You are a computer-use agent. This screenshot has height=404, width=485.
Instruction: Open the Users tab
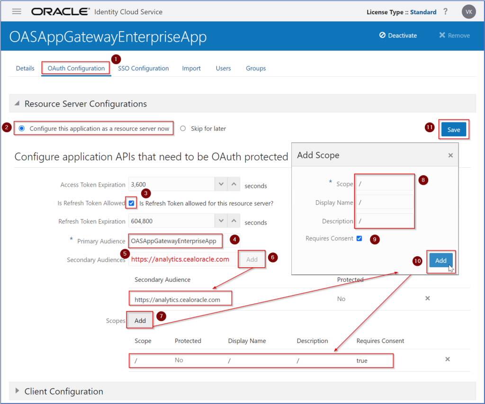tap(223, 68)
